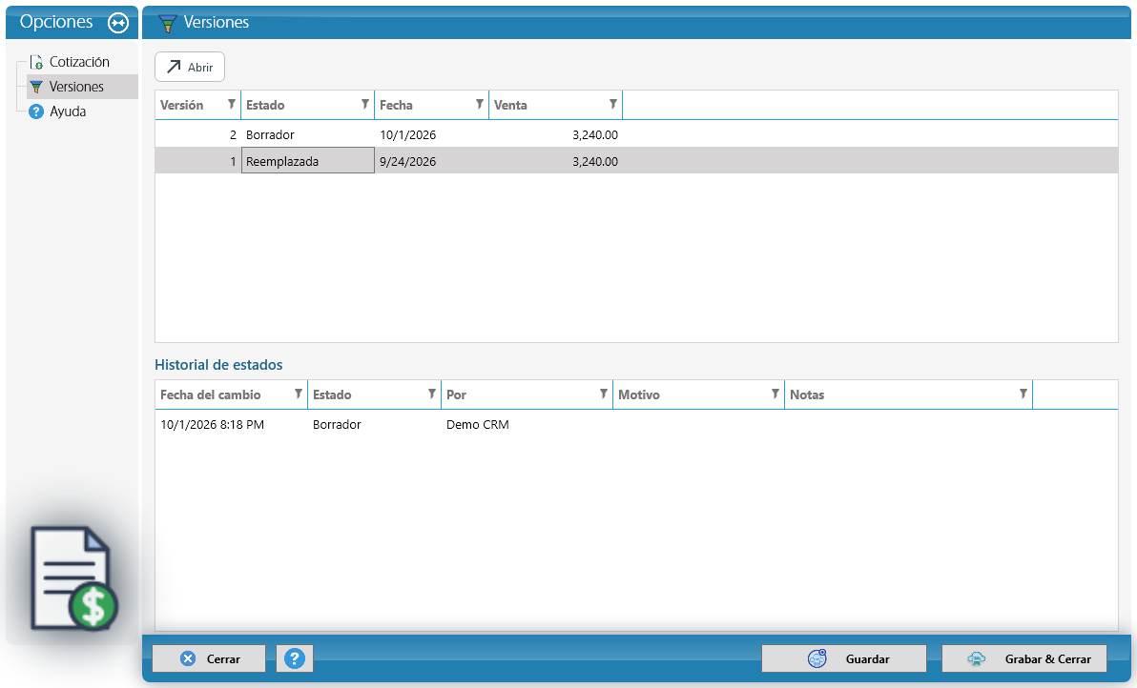1137x688 pixels.
Task: Filter the history Estado column
Action: pos(431,394)
